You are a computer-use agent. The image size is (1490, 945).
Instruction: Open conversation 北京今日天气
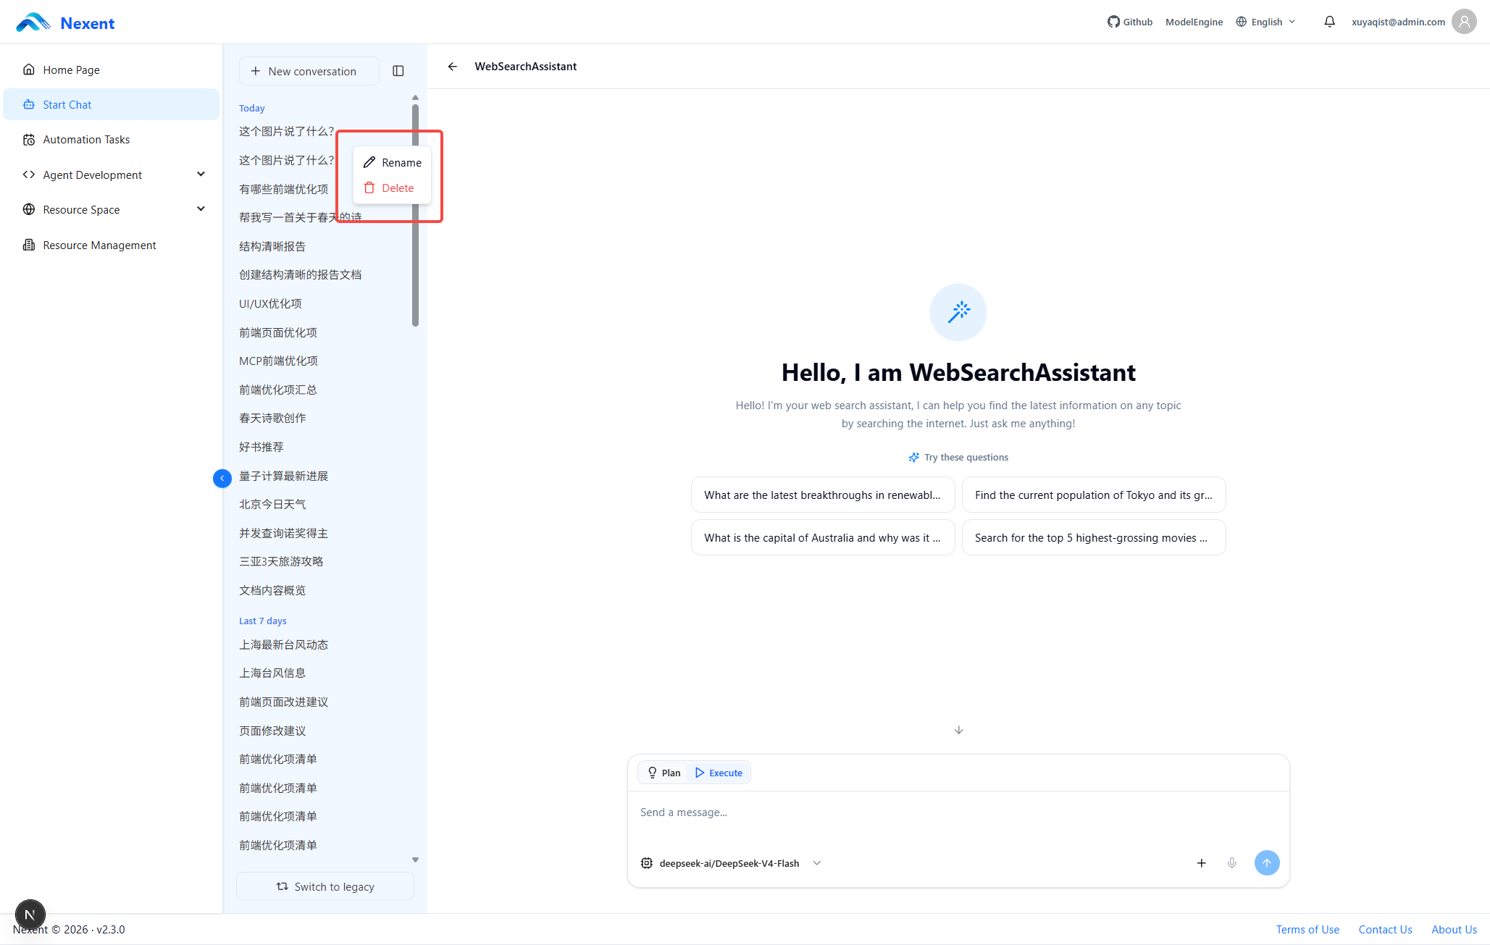[272, 504]
